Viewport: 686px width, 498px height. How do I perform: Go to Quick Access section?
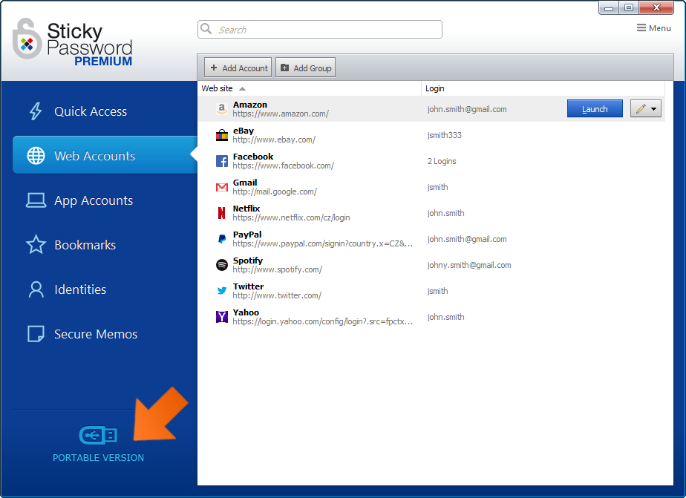point(91,111)
